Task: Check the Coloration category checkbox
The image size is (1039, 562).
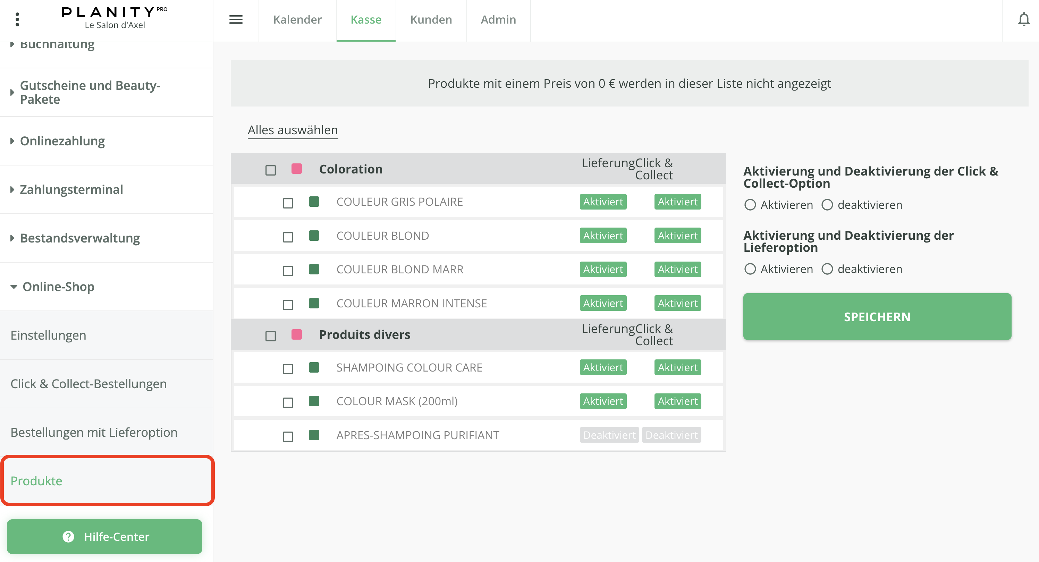Action: pyautogui.click(x=271, y=170)
